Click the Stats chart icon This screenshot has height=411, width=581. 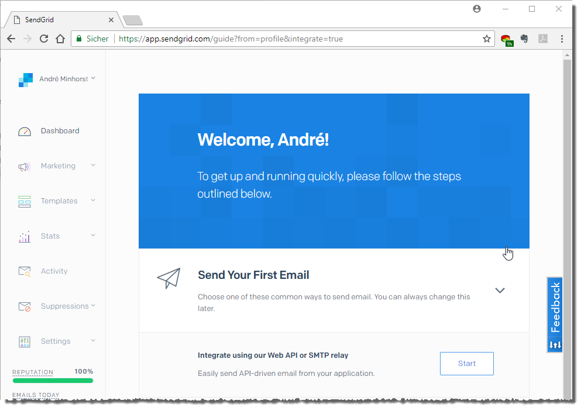(x=24, y=237)
